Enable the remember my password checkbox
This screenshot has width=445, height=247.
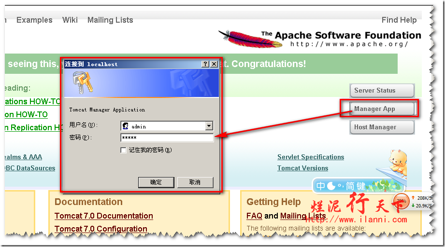124,150
